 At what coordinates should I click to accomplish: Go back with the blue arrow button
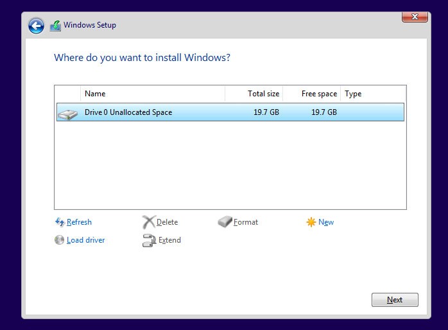(36, 26)
